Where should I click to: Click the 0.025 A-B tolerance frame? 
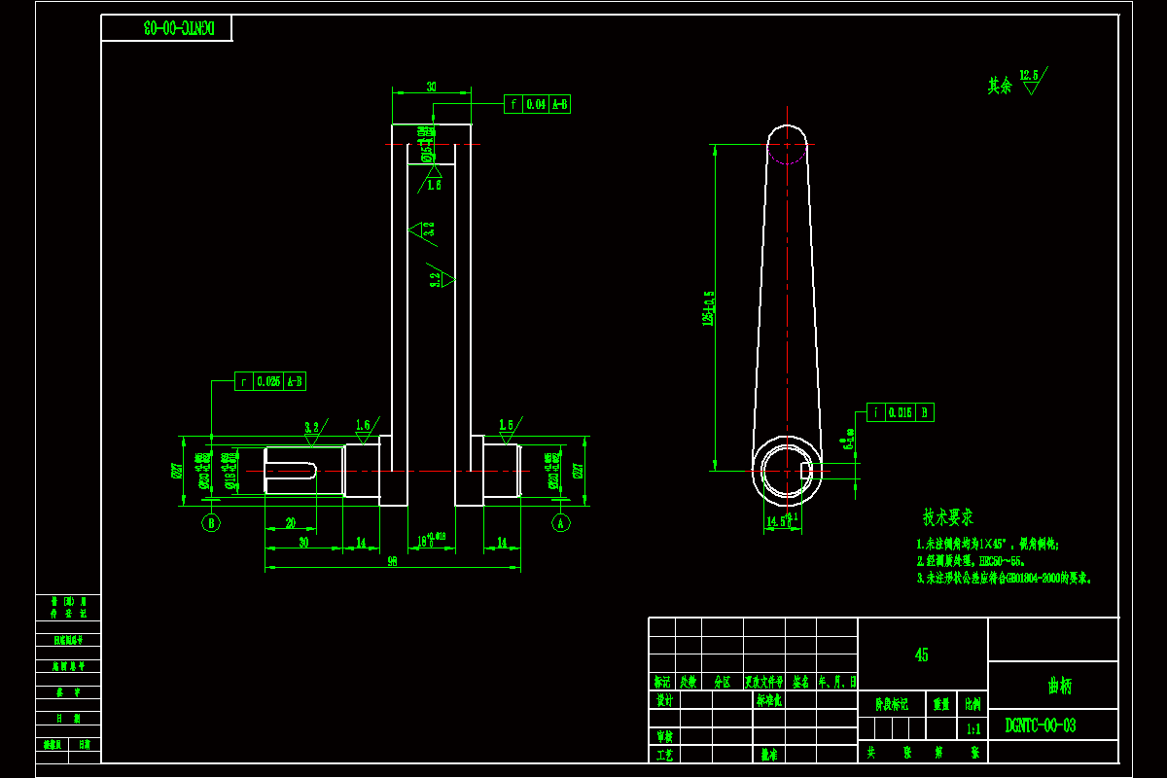tap(270, 381)
